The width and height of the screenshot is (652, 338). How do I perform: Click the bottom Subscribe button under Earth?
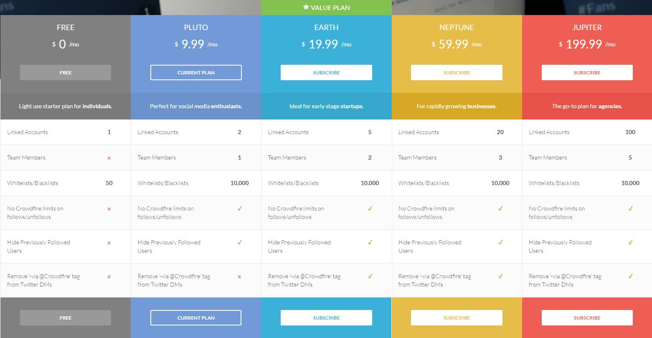pos(326,318)
